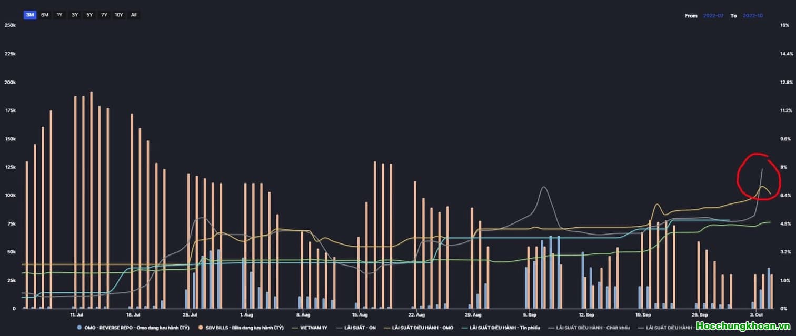This screenshot has width=796, height=336.
Task: Toggle LÃI SUẤT - ON legend item
Action: click(360, 328)
